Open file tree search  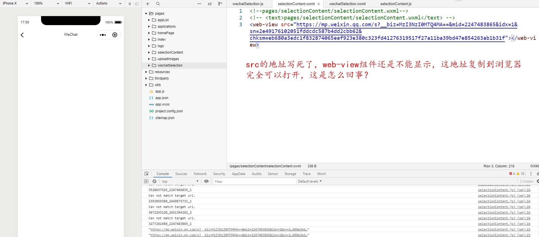click(x=158, y=4)
